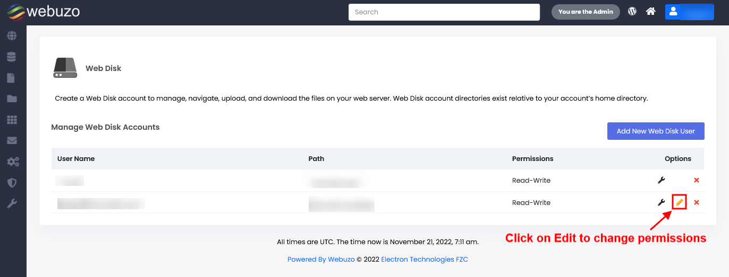Click the first row's wrench icon

coord(662,180)
